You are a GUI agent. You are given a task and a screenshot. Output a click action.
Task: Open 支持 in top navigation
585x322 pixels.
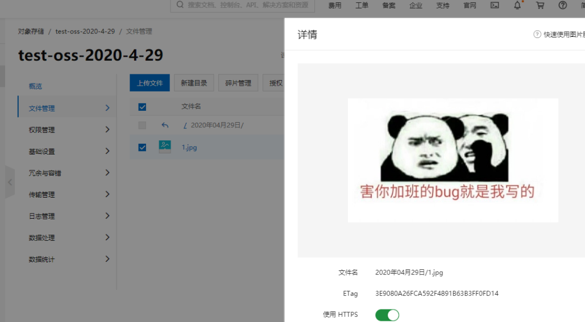click(443, 5)
